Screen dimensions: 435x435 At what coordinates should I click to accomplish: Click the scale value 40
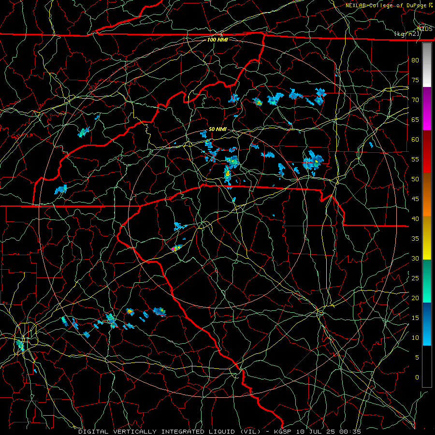point(415,218)
